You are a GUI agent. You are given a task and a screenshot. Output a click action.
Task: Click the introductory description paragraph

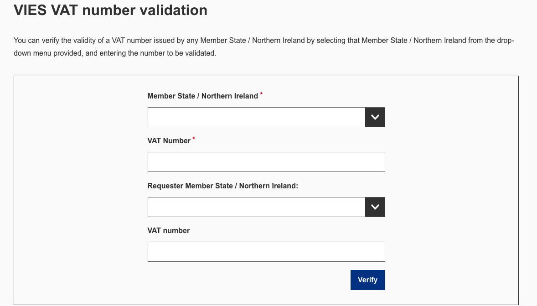tap(263, 47)
